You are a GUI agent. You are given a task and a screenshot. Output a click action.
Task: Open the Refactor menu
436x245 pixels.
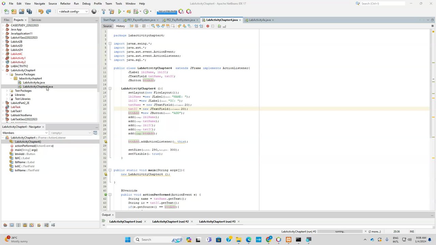(65, 3)
